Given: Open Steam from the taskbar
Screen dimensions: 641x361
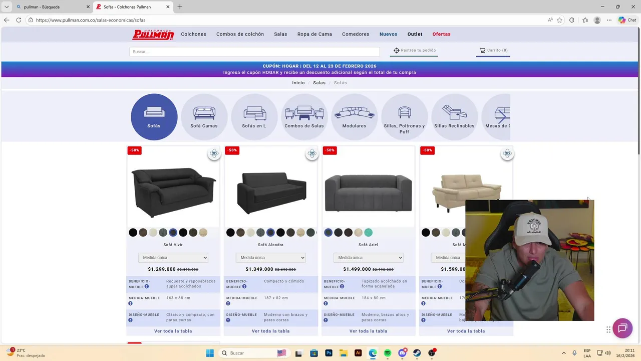Looking at the screenshot, I should click(417, 353).
